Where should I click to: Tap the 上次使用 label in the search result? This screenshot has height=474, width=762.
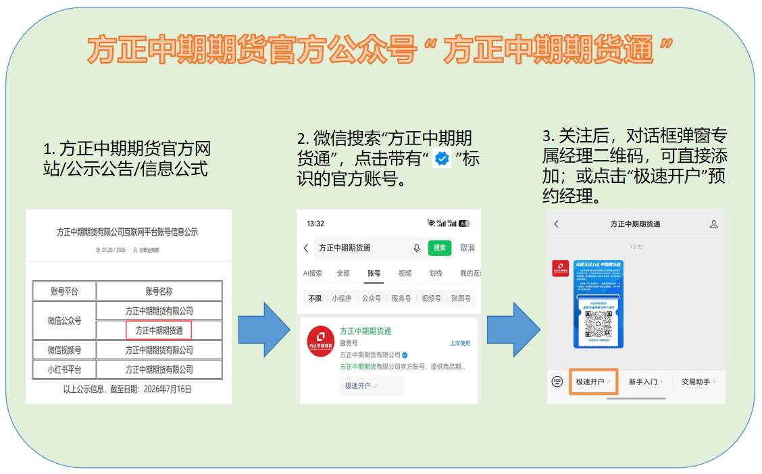(x=460, y=343)
